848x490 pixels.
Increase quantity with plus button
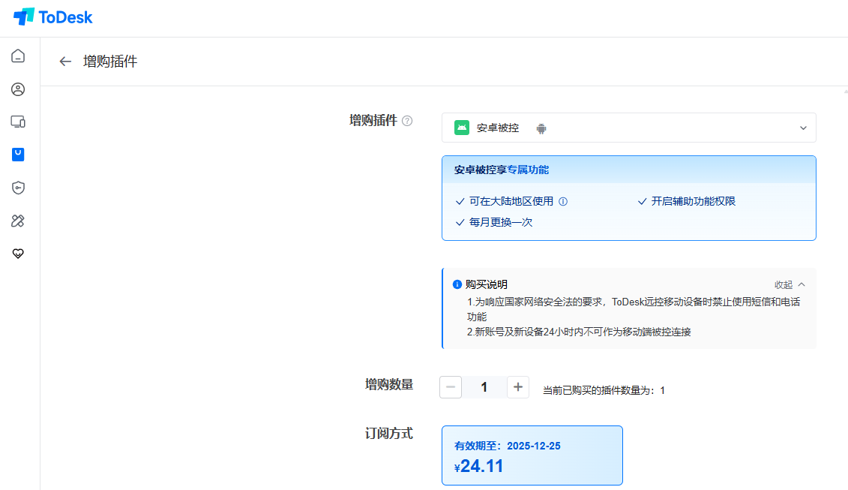click(x=517, y=387)
